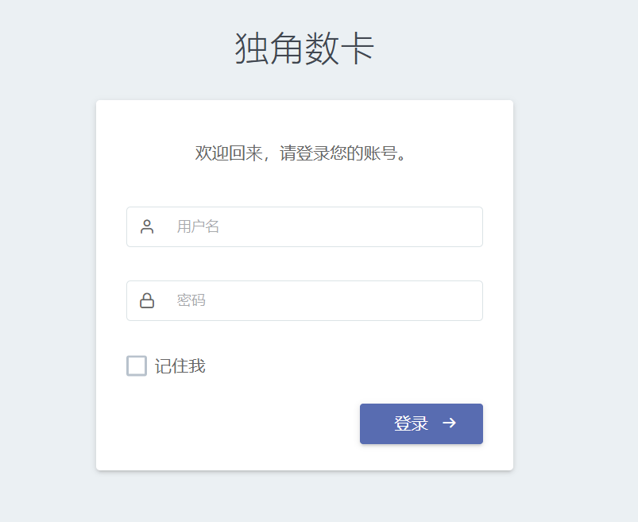The width and height of the screenshot is (638, 522).
Task: Click the person icon beside 用户名
Action: pos(147,226)
